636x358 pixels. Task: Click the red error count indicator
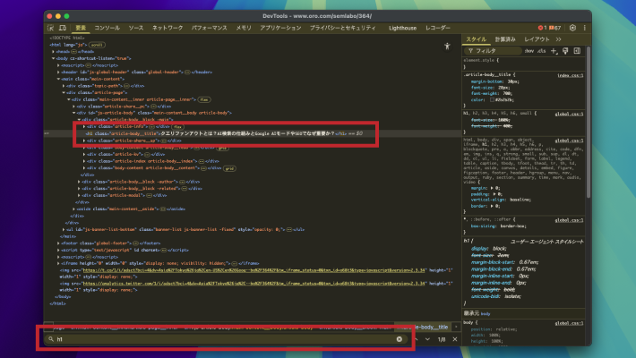point(544,29)
